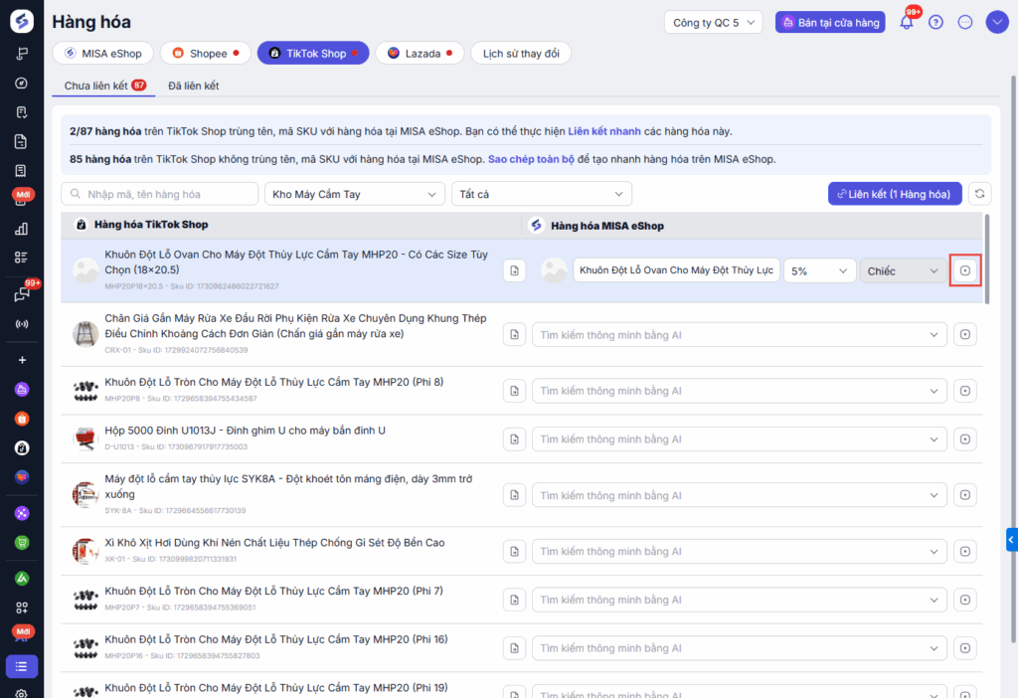Screen dimensions: 1018x698
Task: Click the copy icon for Chân Giá Gắn Máy Rửa Xe
Action: tap(514, 334)
